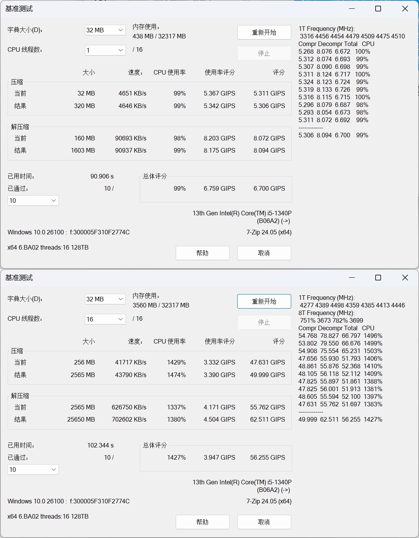Click 取消 button in upper window
This screenshot has height=538, width=419.
(x=264, y=253)
